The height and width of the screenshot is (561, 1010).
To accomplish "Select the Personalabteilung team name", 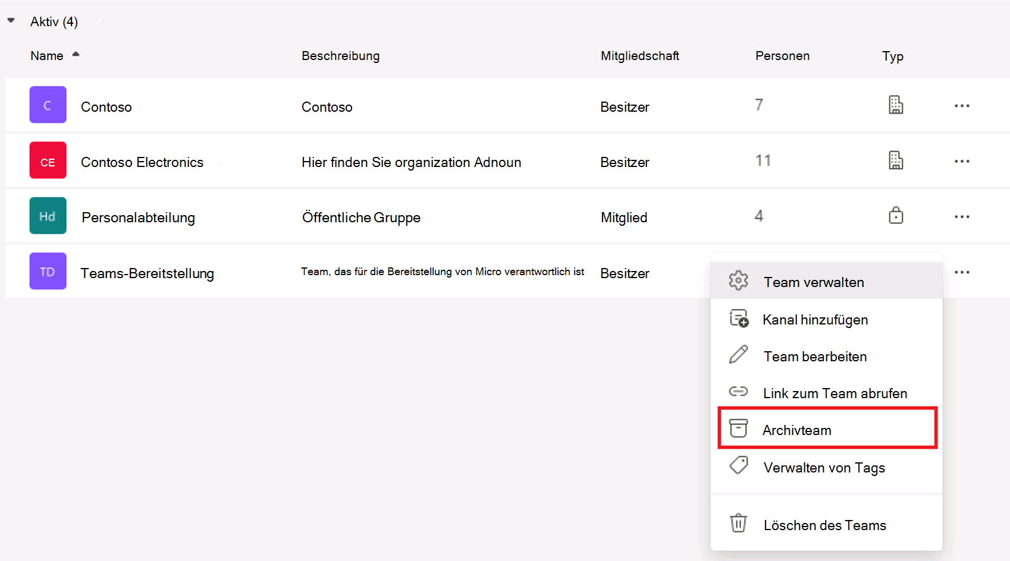I will [x=139, y=218].
